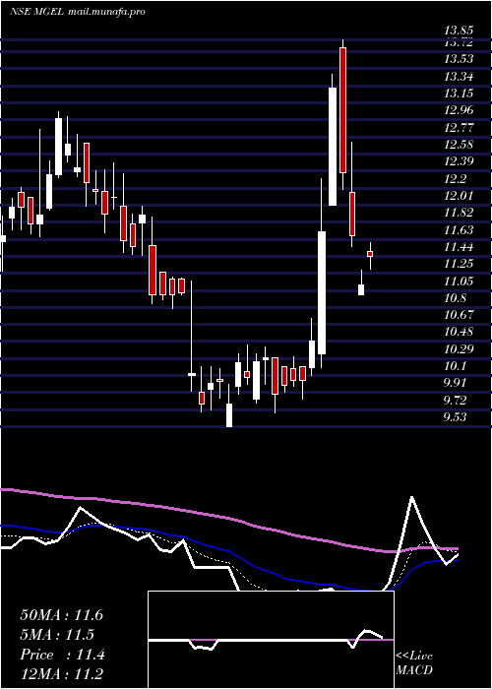Click the 'NSE MGEL mail.munafa.pro' title text
492x689 pixels.
point(78,12)
